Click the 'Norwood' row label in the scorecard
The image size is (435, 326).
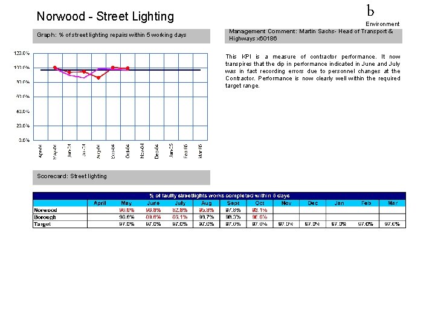[x=45, y=210]
